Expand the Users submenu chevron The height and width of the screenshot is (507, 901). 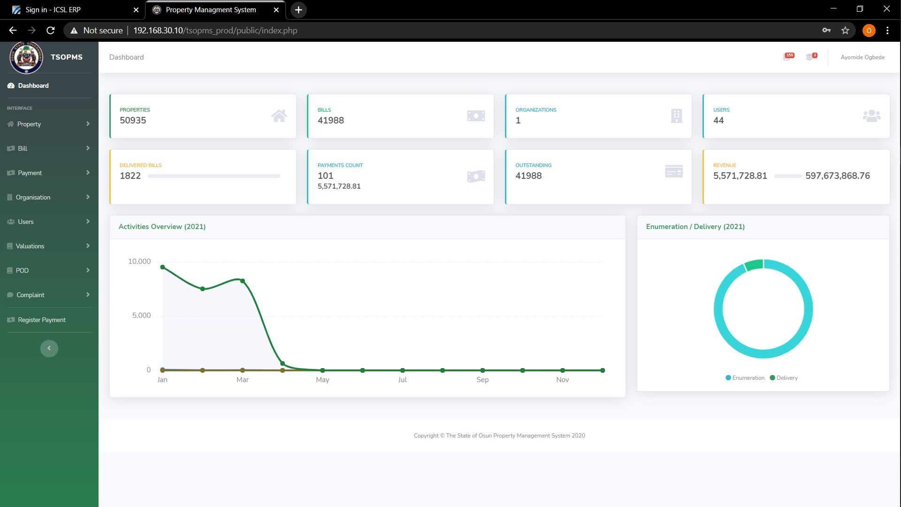88,222
